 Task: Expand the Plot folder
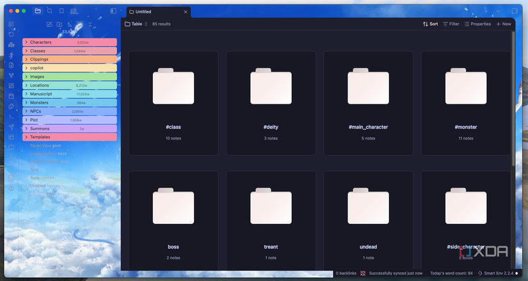(70, 120)
